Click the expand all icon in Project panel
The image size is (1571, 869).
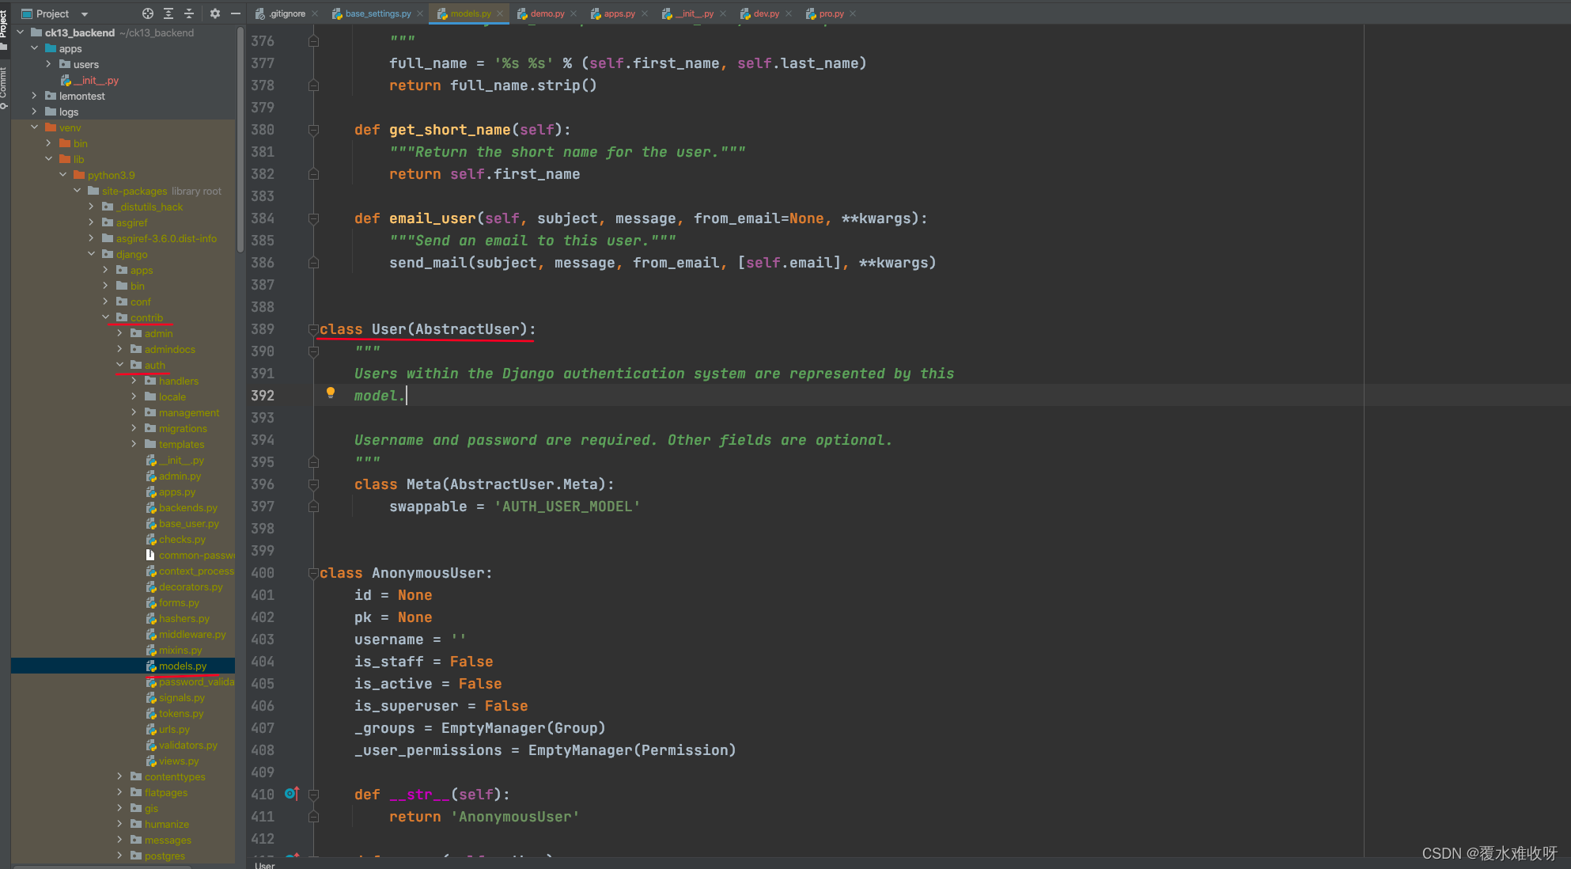(168, 13)
